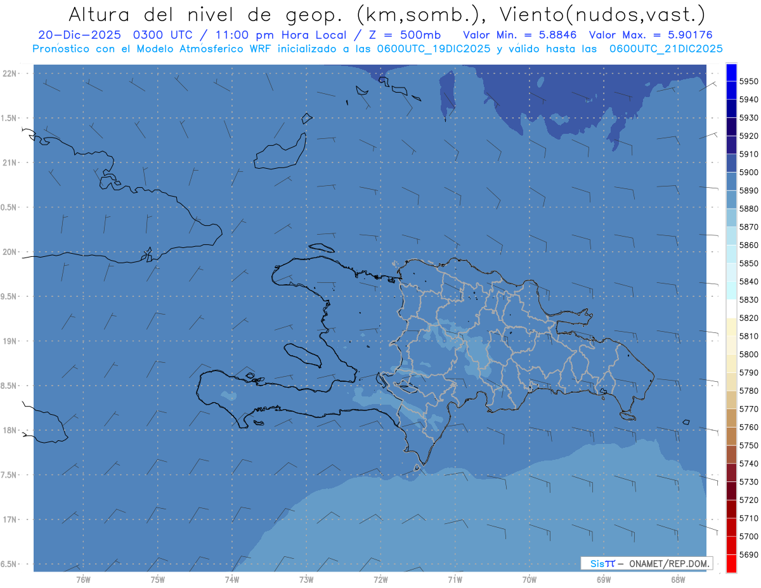761x588 pixels.
Task: Click the 'Valor Min. = 5.8846' value
Action: [520, 35]
